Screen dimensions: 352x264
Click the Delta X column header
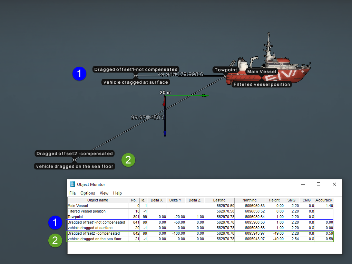(x=157, y=200)
